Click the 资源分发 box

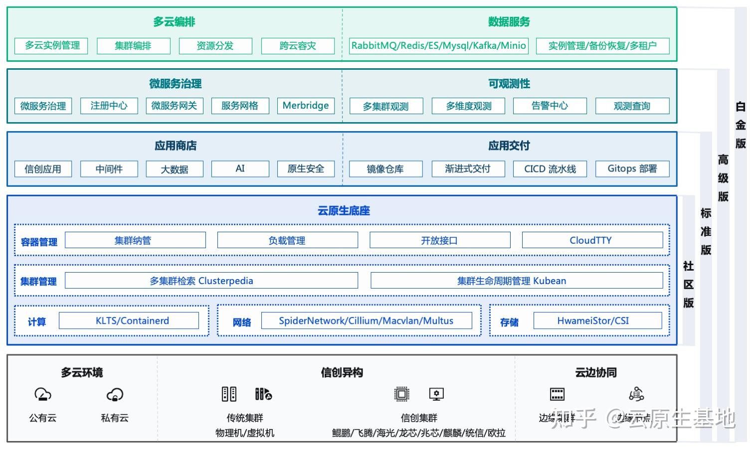[x=215, y=46]
